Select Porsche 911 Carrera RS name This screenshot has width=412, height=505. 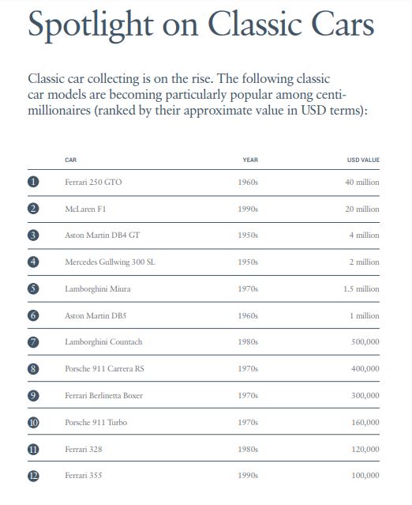point(104,368)
